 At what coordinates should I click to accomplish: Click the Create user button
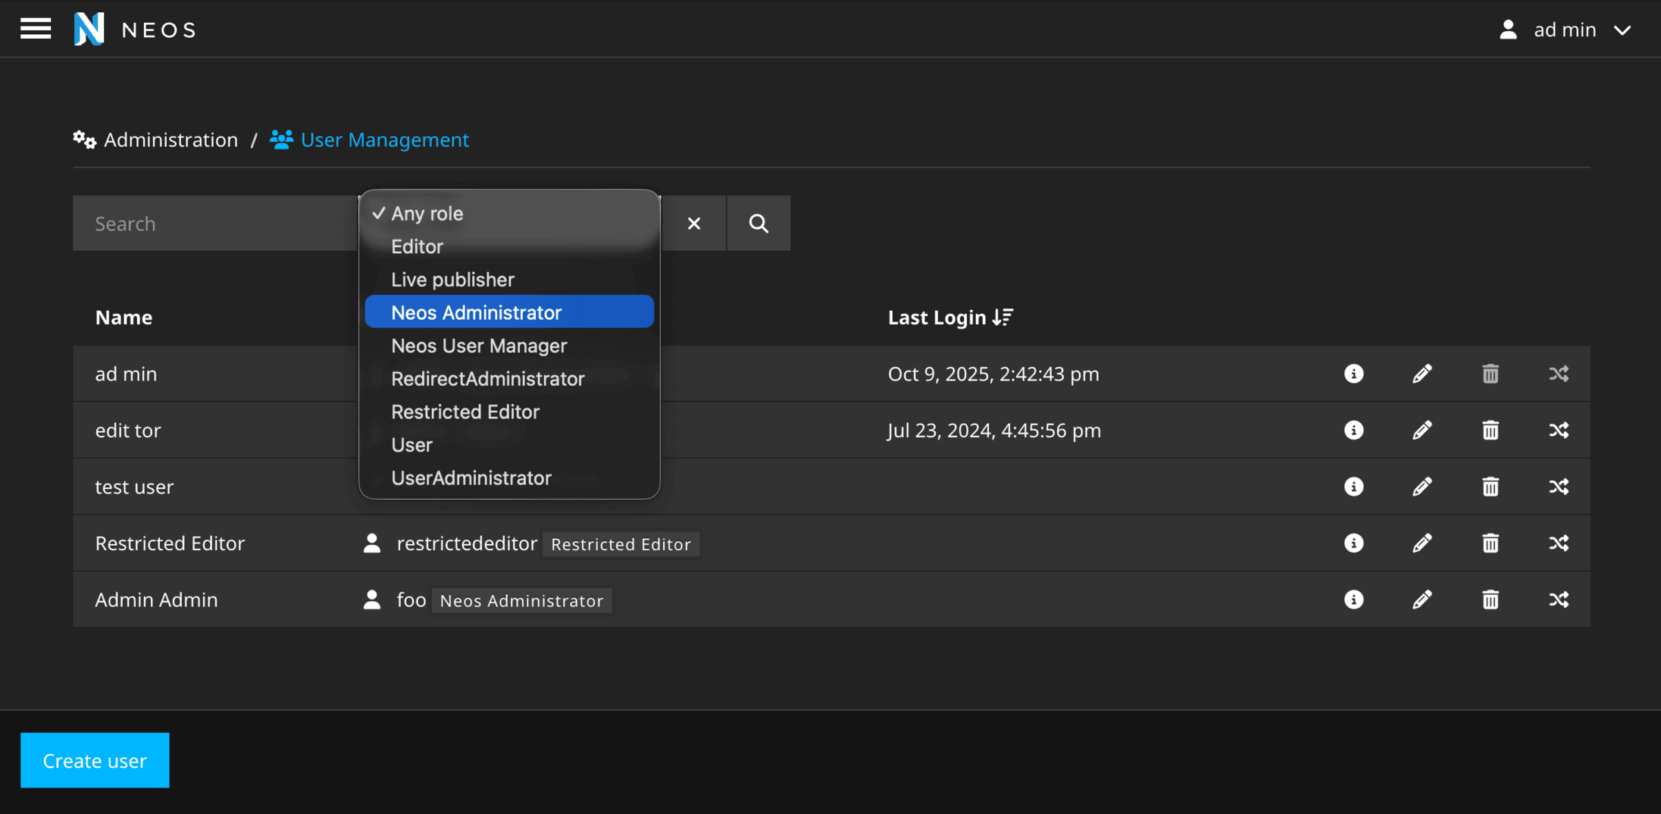[x=95, y=760]
